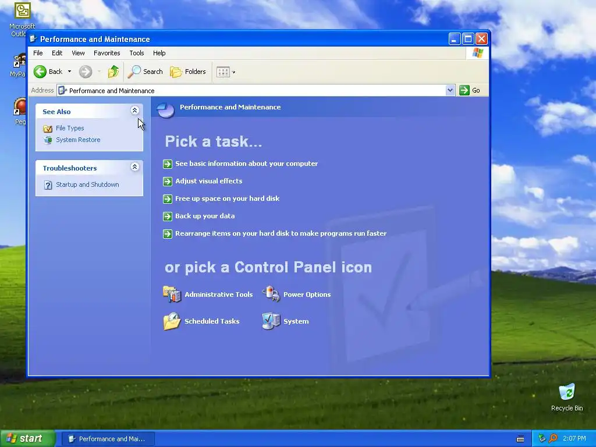Expand the Address bar dropdown
This screenshot has height=447, width=596.
tap(450, 90)
